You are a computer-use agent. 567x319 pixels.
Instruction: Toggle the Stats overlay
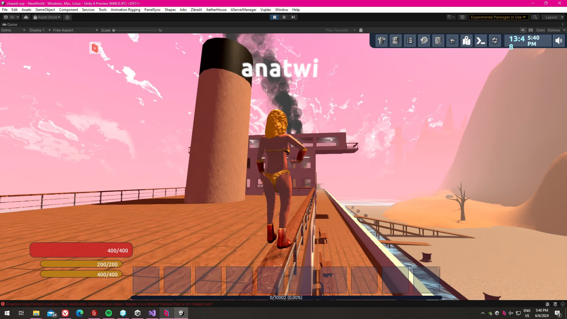point(540,30)
